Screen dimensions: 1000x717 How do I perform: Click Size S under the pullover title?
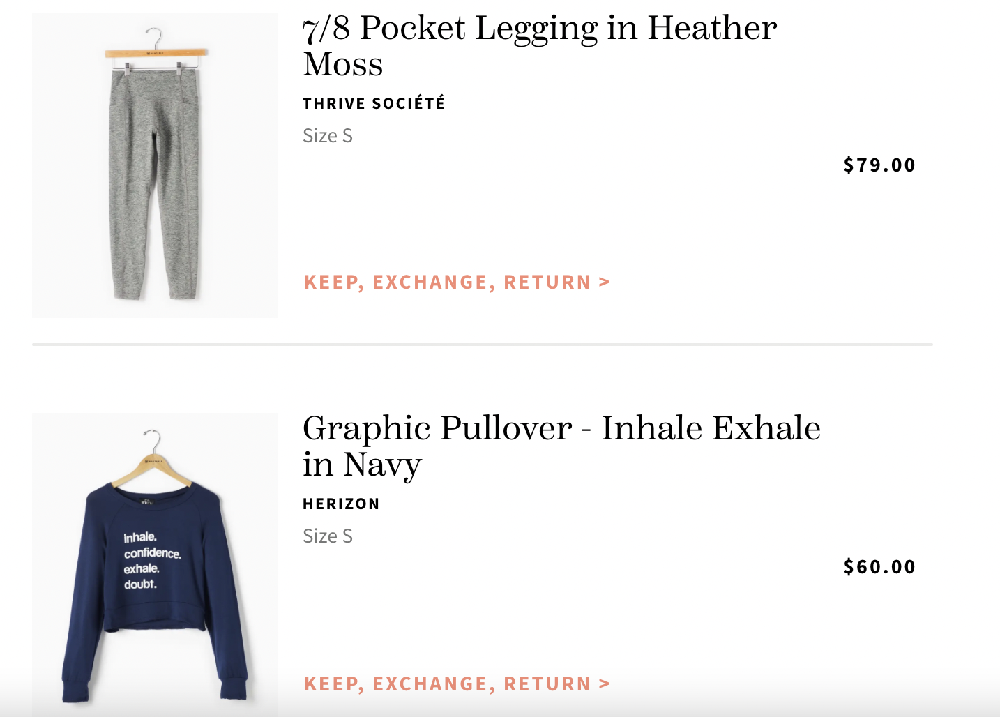pyautogui.click(x=328, y=536)
